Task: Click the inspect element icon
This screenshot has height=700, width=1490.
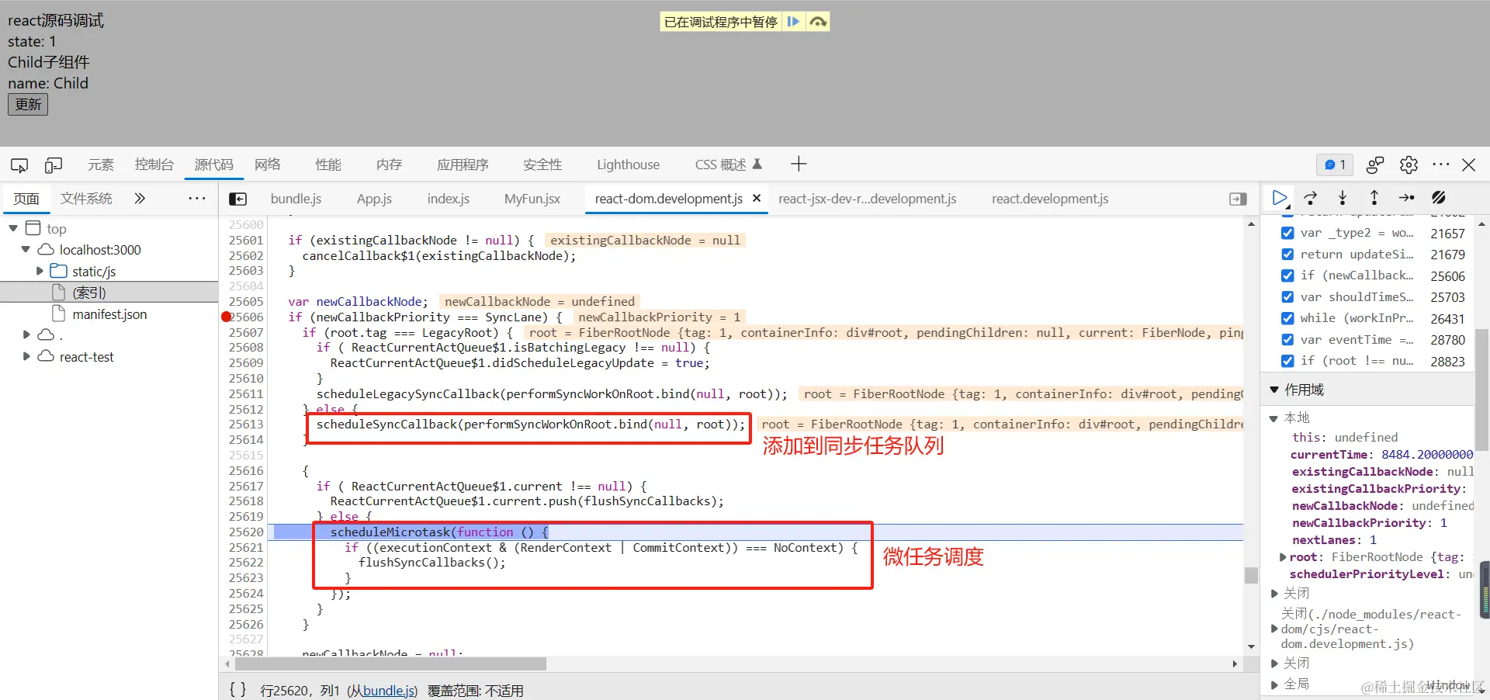Action: [x=19, y=165]
